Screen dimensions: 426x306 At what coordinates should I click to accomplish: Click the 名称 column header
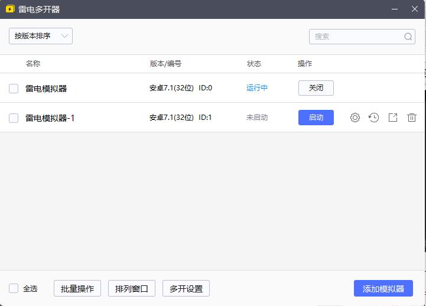click(33, 64)
